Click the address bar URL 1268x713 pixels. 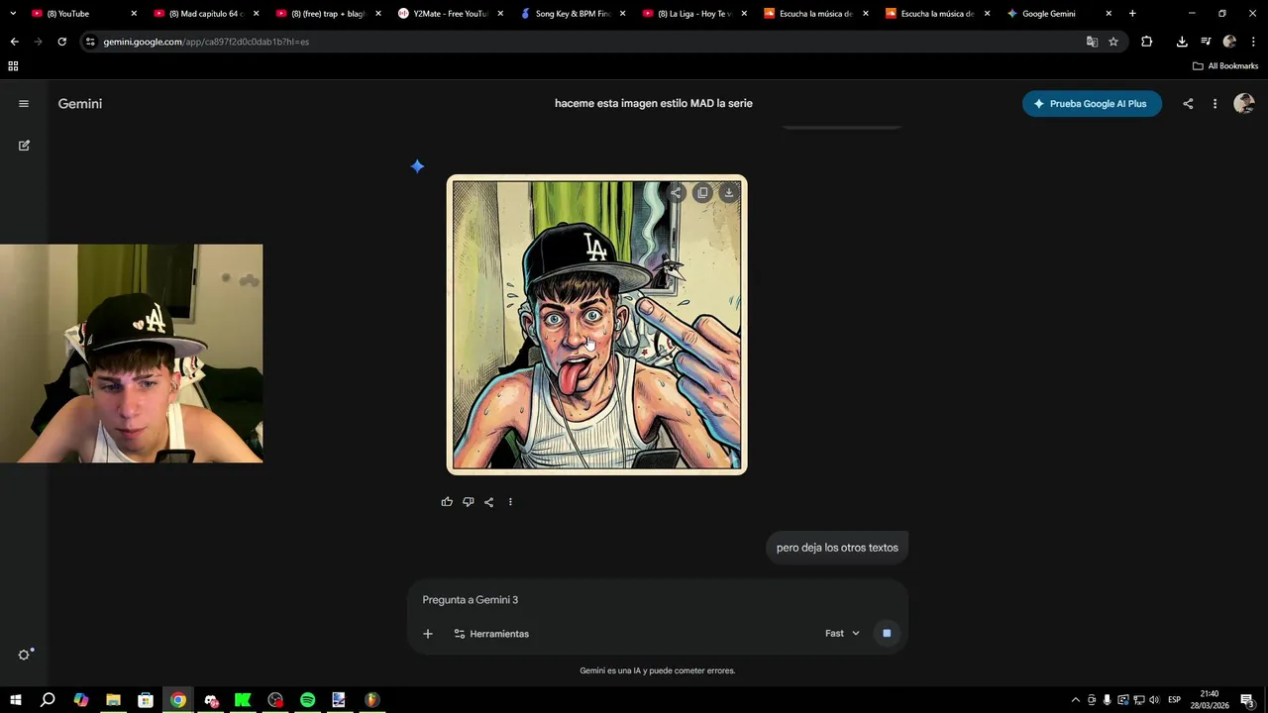pyautogui.click(x=206, y=42)
